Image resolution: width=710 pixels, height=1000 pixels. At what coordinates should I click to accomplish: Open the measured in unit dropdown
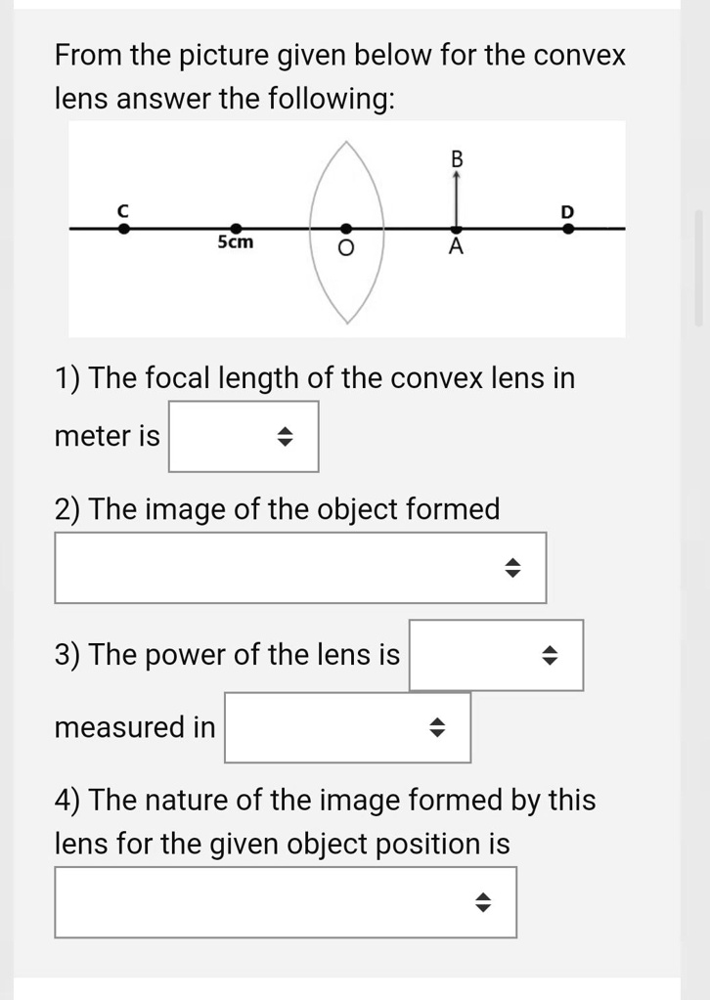point(347,726)
